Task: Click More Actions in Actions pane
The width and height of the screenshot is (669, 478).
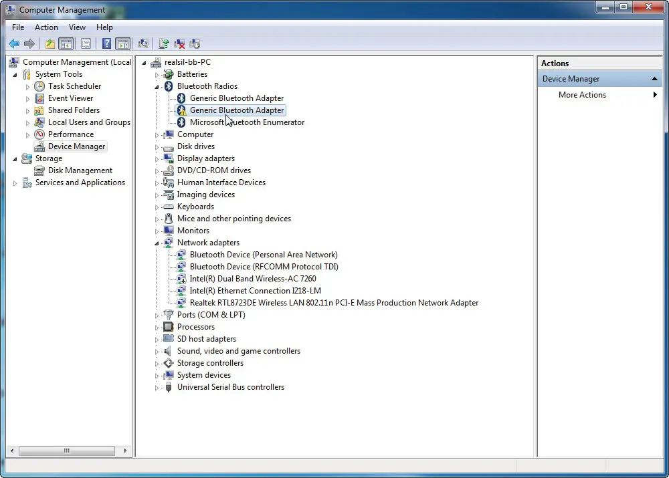Action: [x=582, y=95]
